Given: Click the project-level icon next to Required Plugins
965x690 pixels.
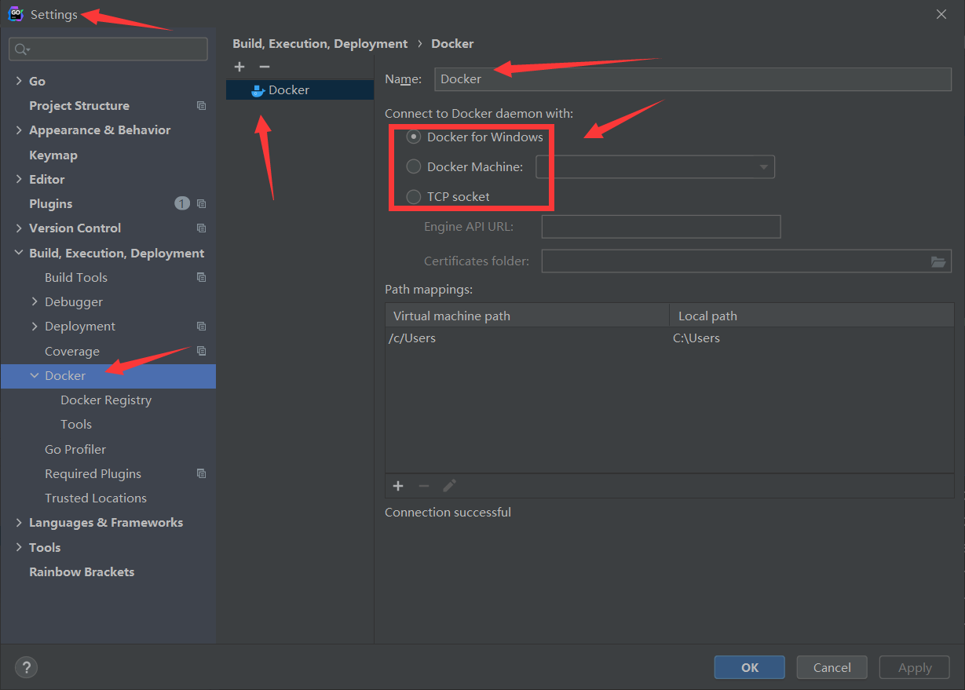Looking at the screenshot, I should tap(201, 473).
